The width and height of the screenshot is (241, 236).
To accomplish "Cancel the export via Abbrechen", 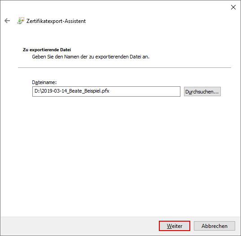I will (215, 226).
